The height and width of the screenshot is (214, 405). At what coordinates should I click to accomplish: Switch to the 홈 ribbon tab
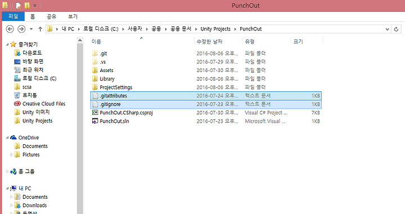pos(33,16)
